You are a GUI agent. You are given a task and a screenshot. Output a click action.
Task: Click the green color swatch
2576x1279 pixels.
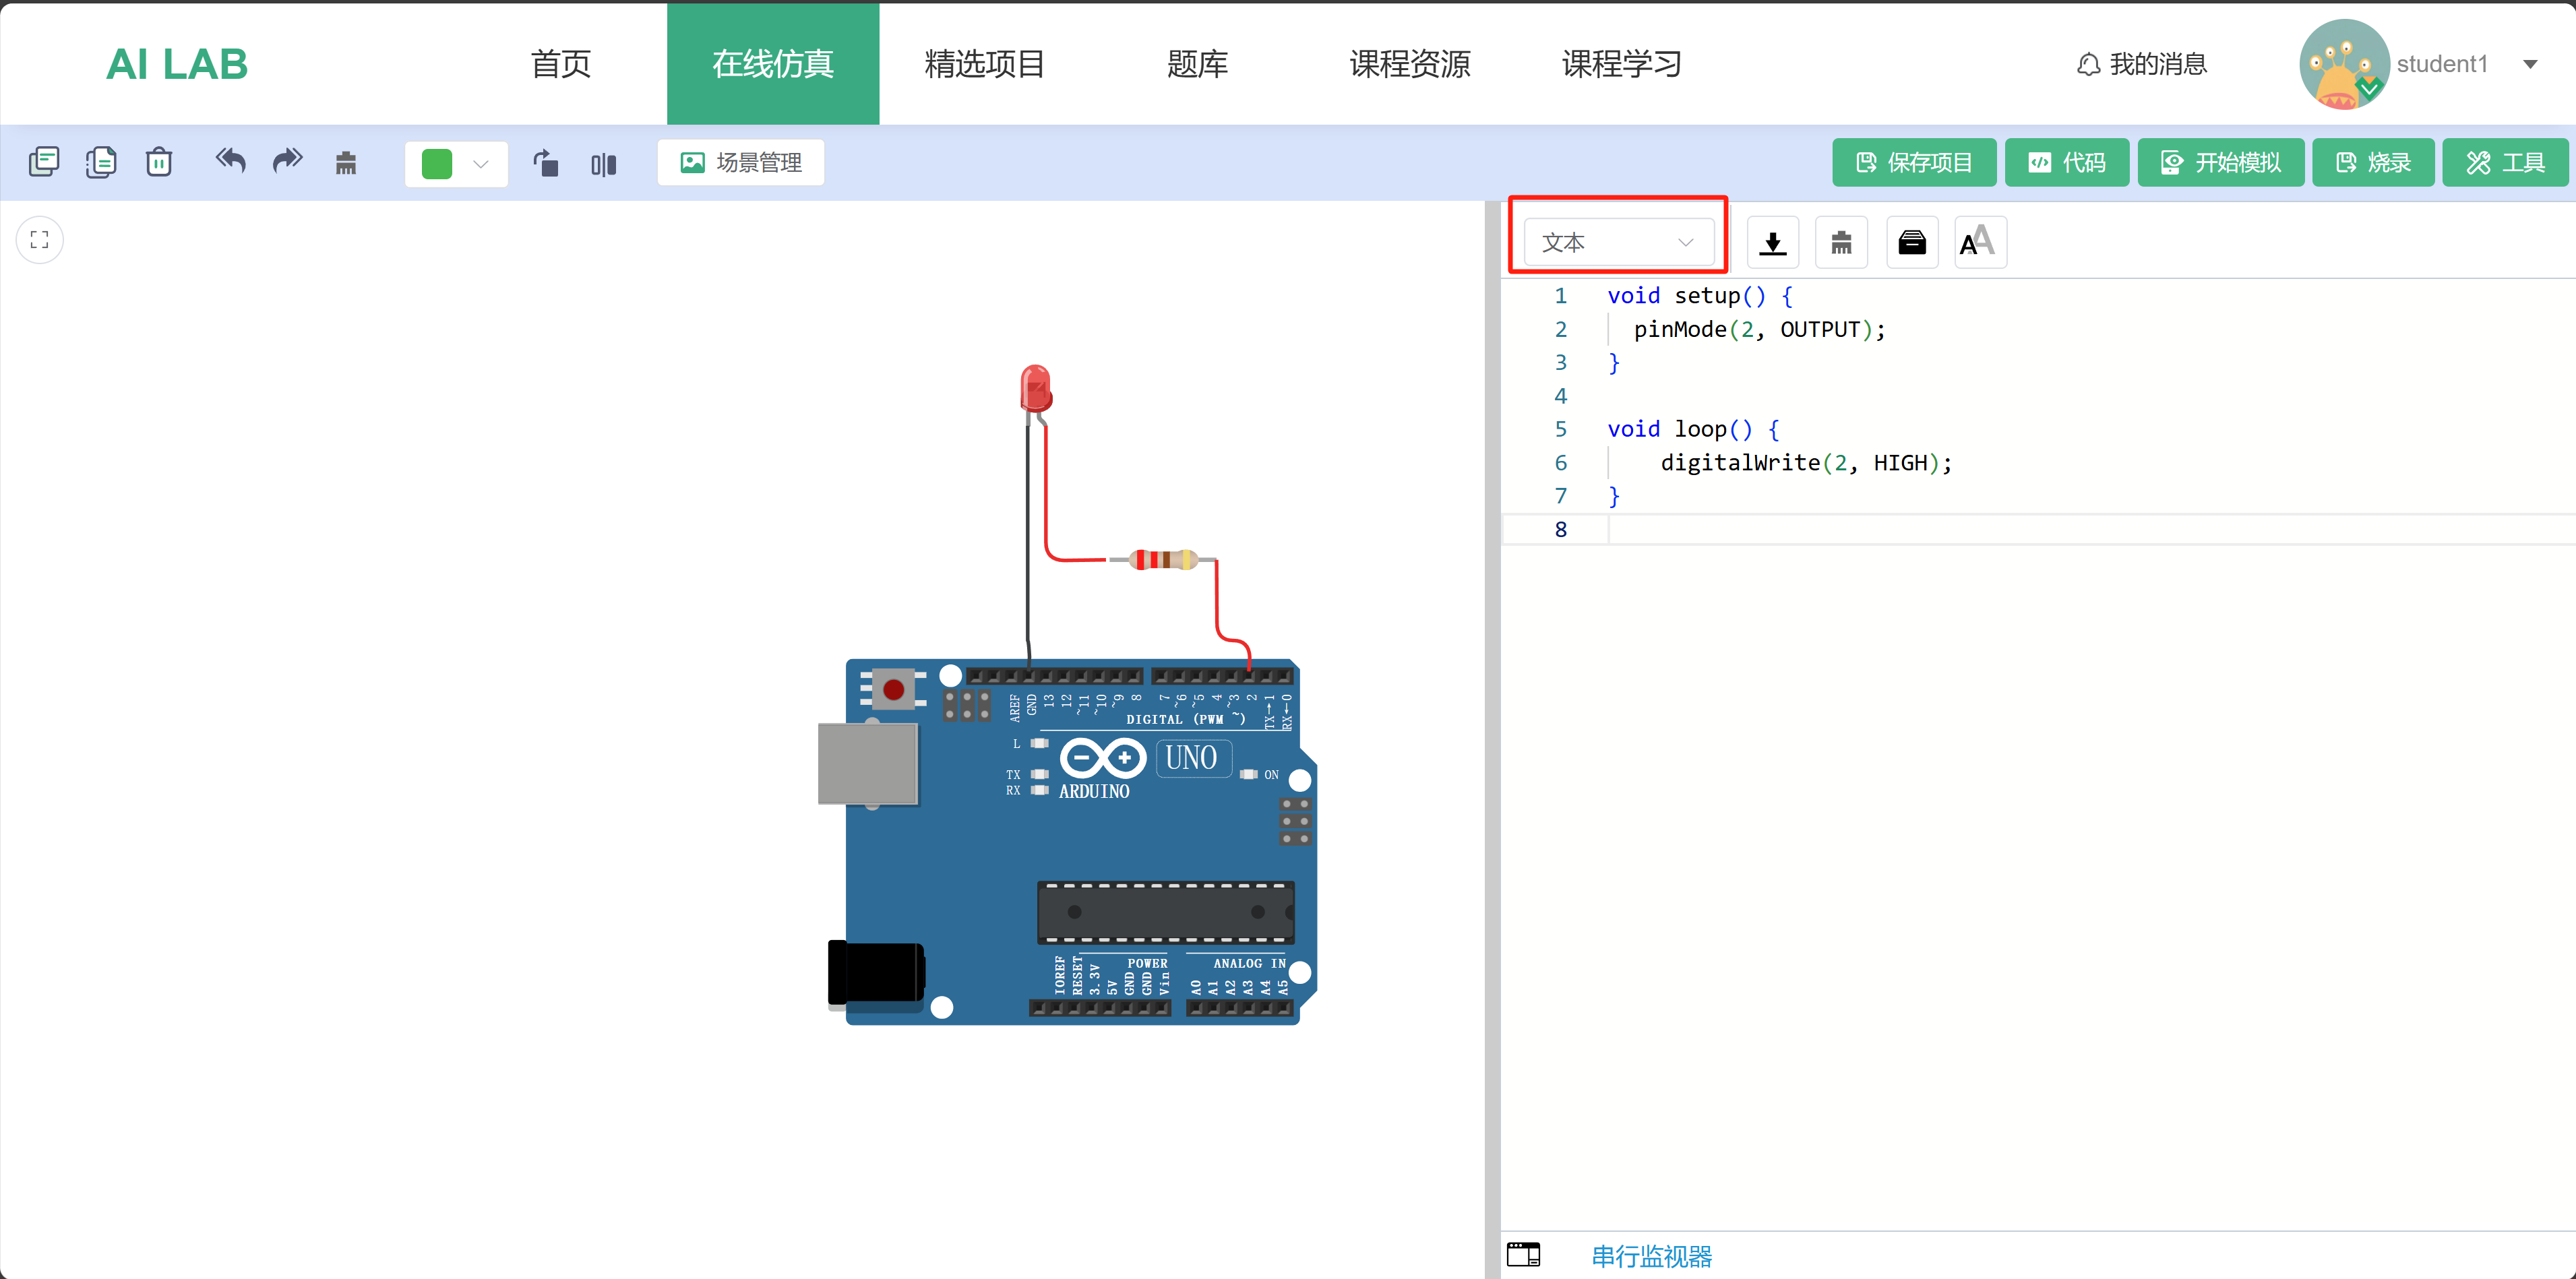click(x=437, y=164)
